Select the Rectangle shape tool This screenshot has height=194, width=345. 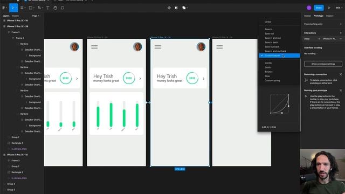point(30,8)
